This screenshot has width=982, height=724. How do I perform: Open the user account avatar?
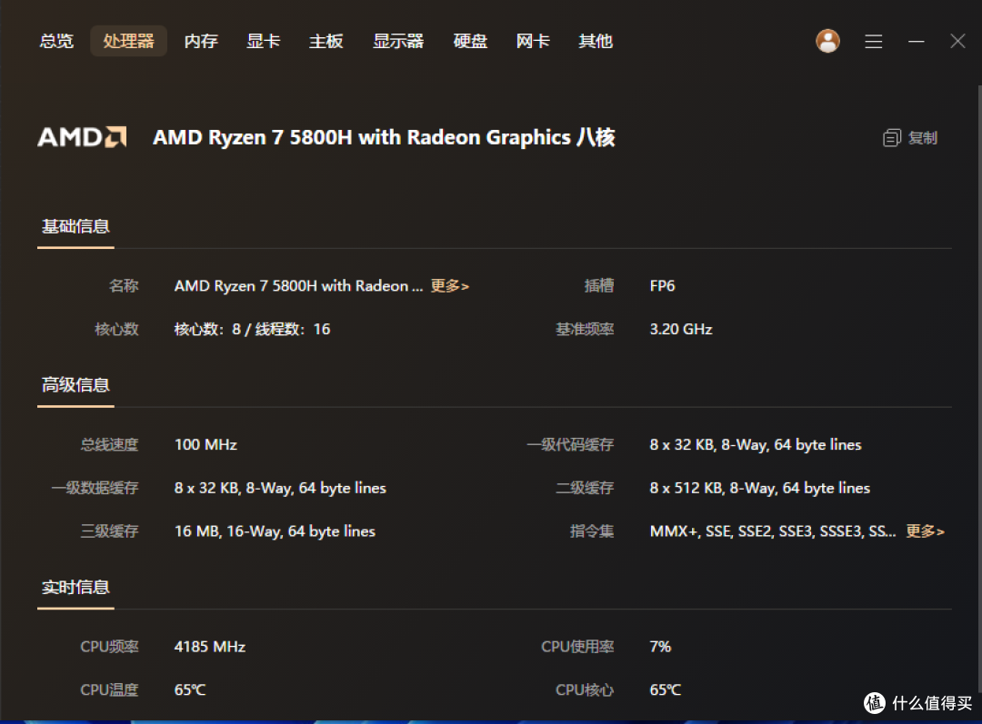pos(827,41)
